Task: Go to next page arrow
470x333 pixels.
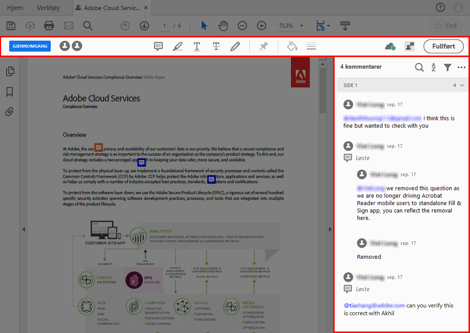Action: click(x=144, y=26)
